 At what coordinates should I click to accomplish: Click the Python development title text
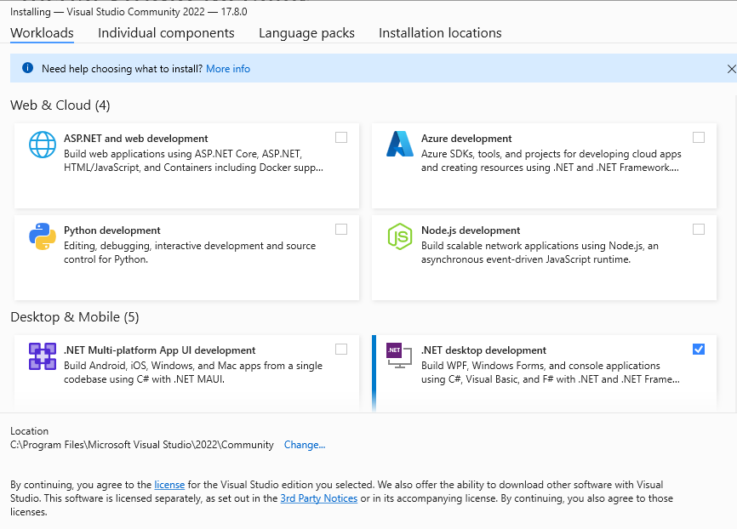[111, 230]
